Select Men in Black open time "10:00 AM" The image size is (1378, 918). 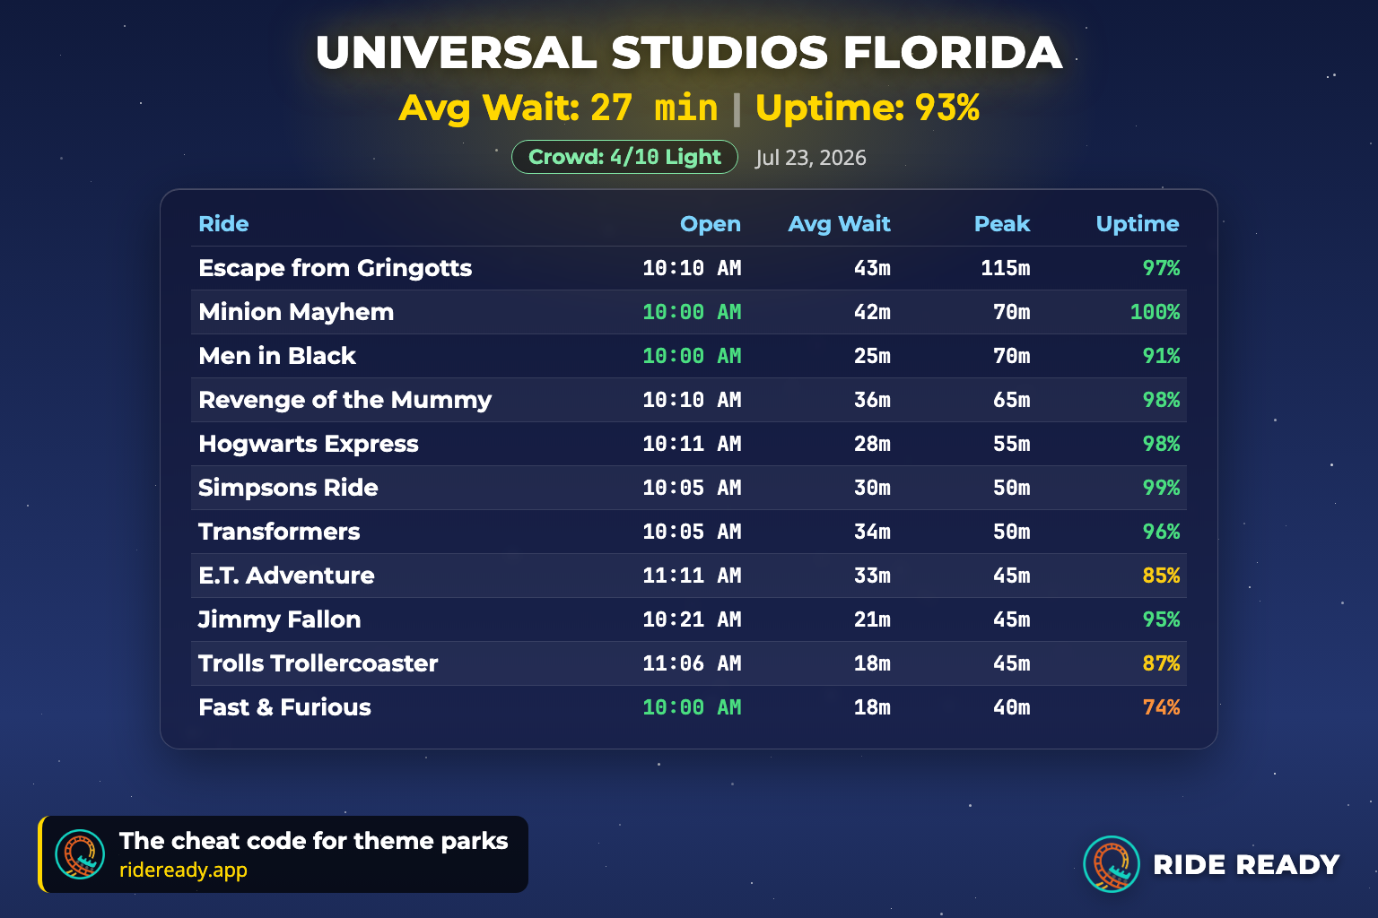[692, 356]
